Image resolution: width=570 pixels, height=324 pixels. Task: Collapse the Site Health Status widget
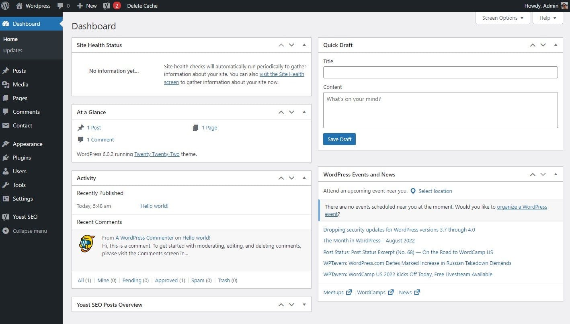[304, 45]
